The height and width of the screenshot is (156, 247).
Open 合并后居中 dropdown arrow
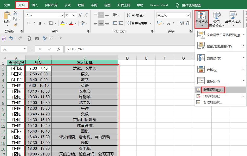click(x=151, y=23)
